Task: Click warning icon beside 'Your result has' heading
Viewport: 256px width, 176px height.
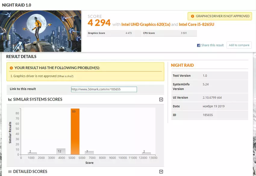Action: (11, 68)
